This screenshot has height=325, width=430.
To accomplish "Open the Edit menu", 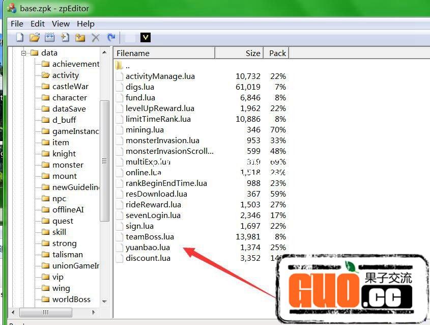I will click(x=38, y=23).
